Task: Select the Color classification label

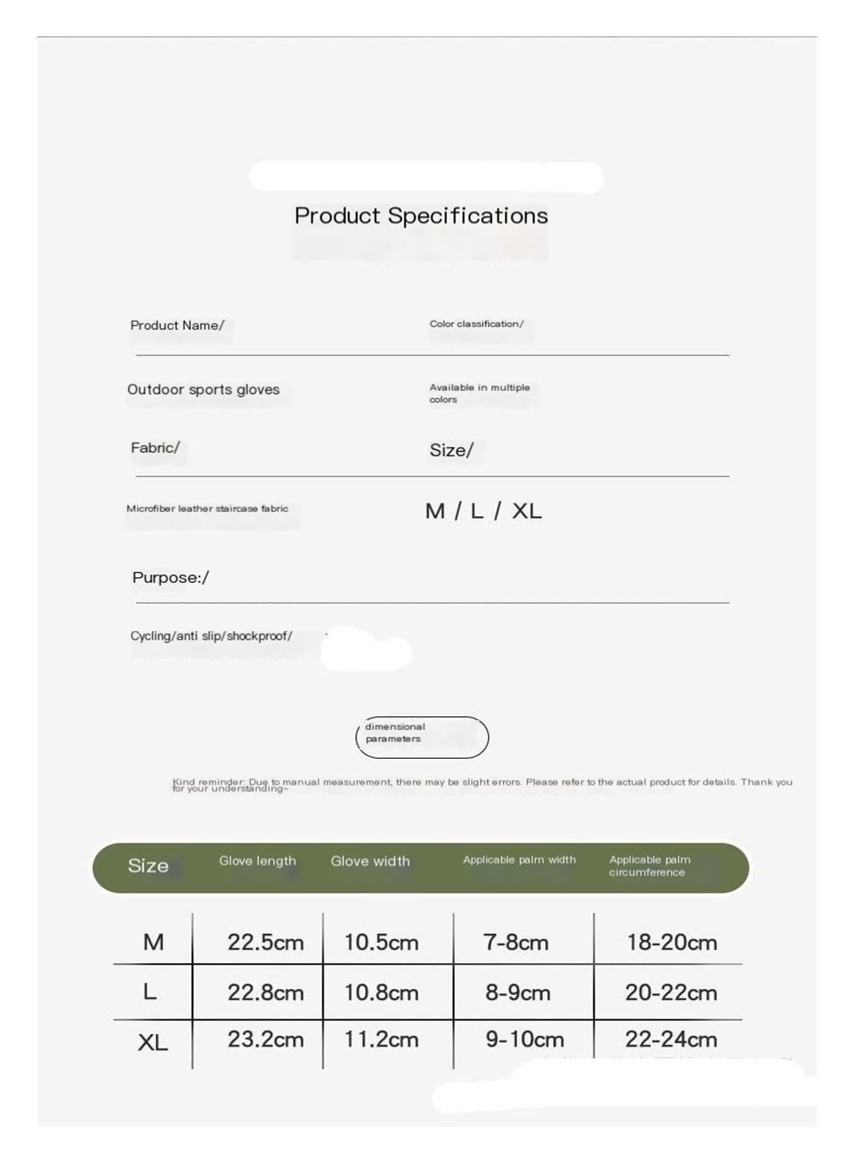Action: 476,323
